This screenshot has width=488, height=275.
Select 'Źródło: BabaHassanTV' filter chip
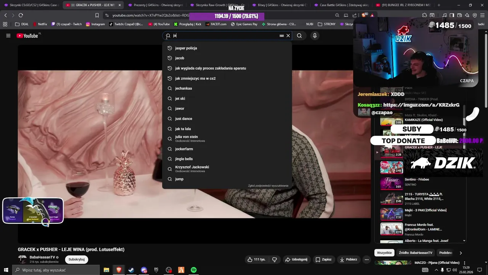(416, 253)
